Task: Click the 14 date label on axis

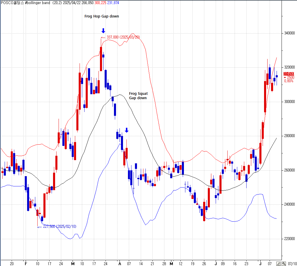Action: coord(141,264)
